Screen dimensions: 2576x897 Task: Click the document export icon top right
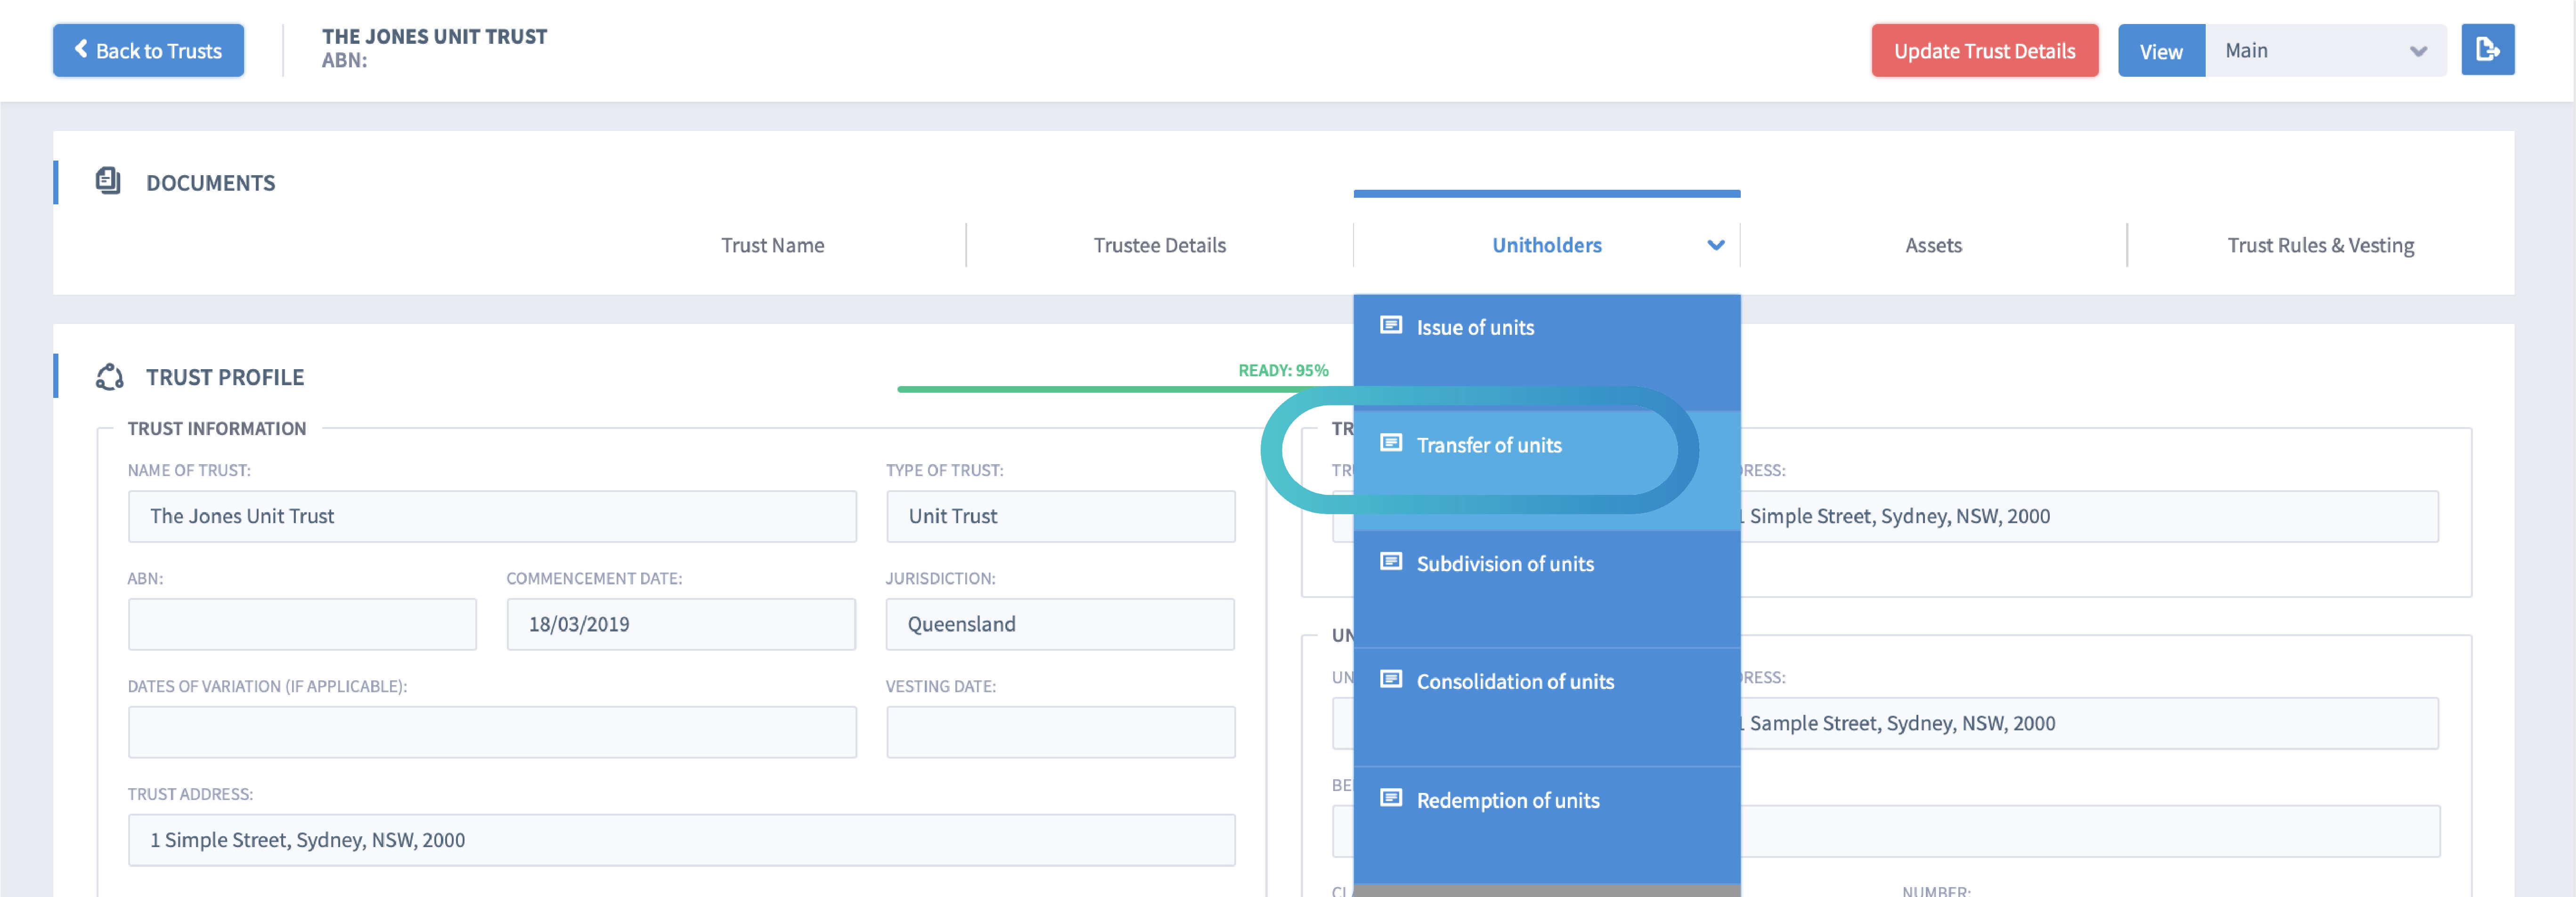[2488, 49]
